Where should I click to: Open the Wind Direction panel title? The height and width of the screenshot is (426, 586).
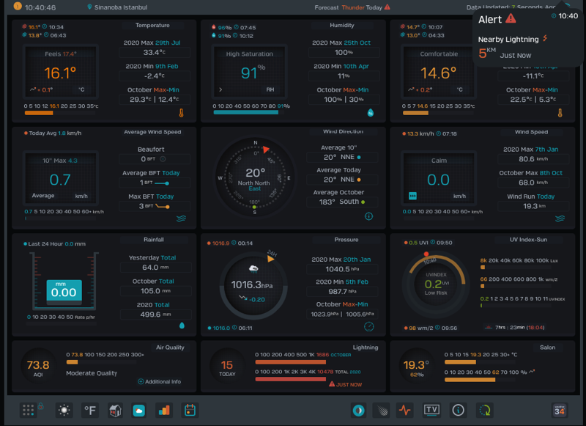coord(343,132)
